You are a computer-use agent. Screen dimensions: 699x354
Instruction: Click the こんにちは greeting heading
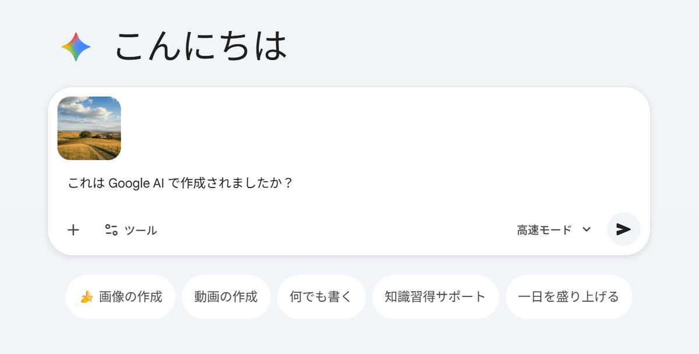point(201,47)
